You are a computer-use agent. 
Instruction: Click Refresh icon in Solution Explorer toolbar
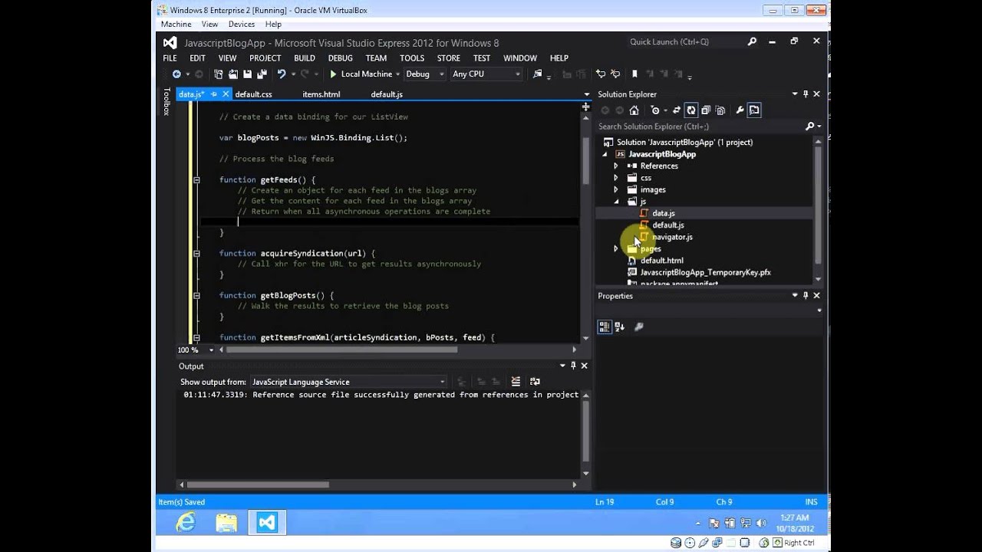[x=691, y=110]
